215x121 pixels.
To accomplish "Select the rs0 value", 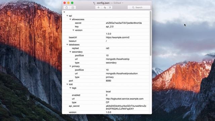I will tap(107, 48).
